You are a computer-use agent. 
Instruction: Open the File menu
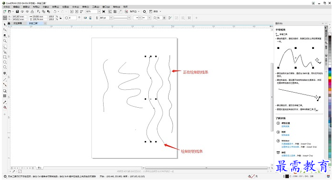click(x=7, y=7)
